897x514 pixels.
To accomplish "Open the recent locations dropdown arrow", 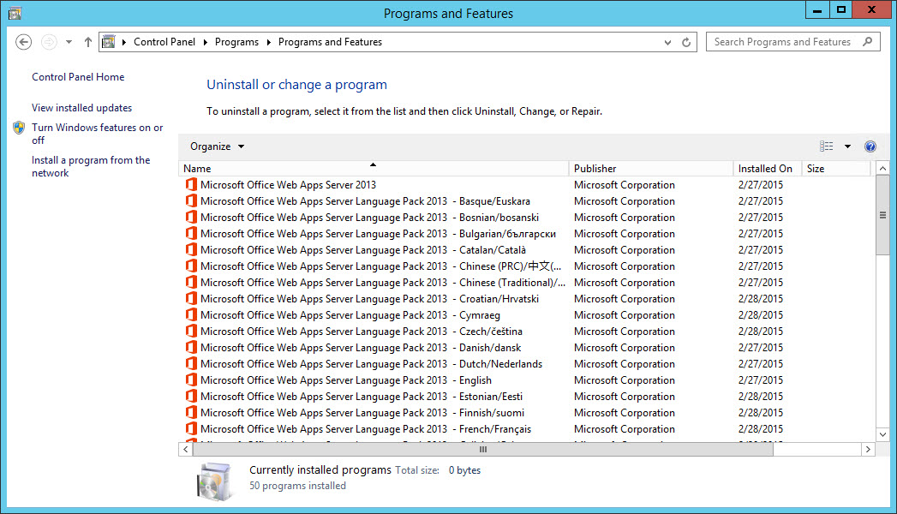I will 69,42.
